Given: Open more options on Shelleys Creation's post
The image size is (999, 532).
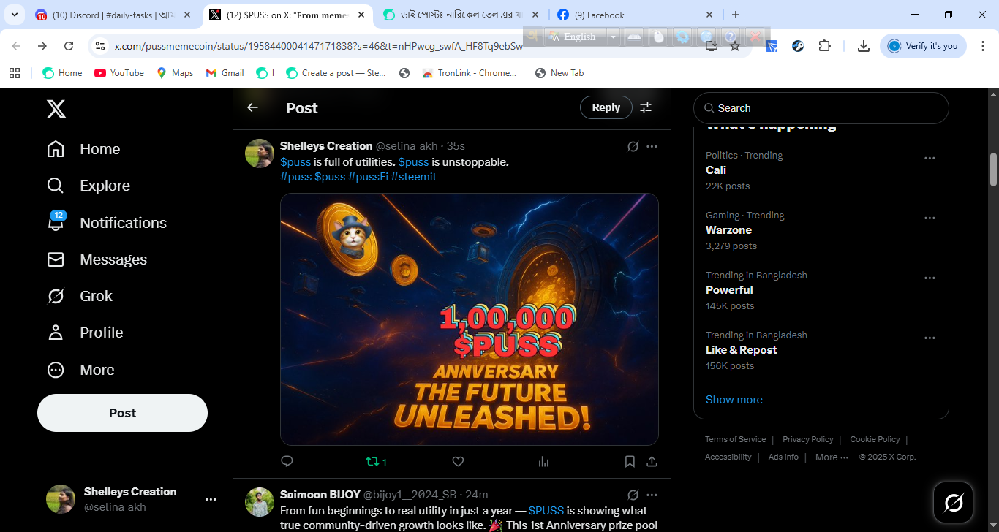Looking at the screenshot, I should [x=652, y=146].
